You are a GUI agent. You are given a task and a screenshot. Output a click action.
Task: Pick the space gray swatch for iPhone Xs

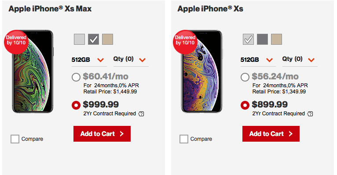click(262, 39)
